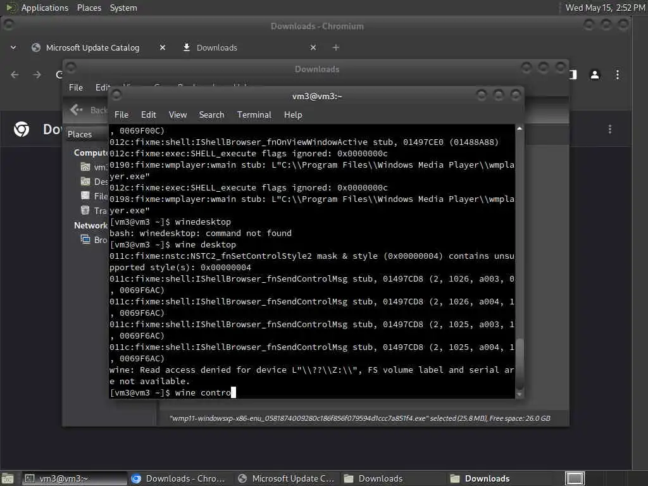
Task: Click the Computer heading in sidebar
Action: click(x=90, y=153)
